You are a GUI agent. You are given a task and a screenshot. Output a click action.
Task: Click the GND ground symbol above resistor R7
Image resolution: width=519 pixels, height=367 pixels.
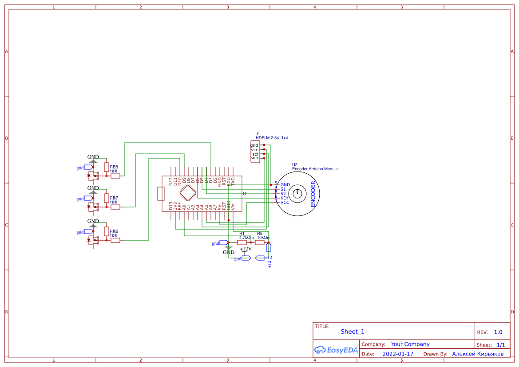(x=93, y=189)
